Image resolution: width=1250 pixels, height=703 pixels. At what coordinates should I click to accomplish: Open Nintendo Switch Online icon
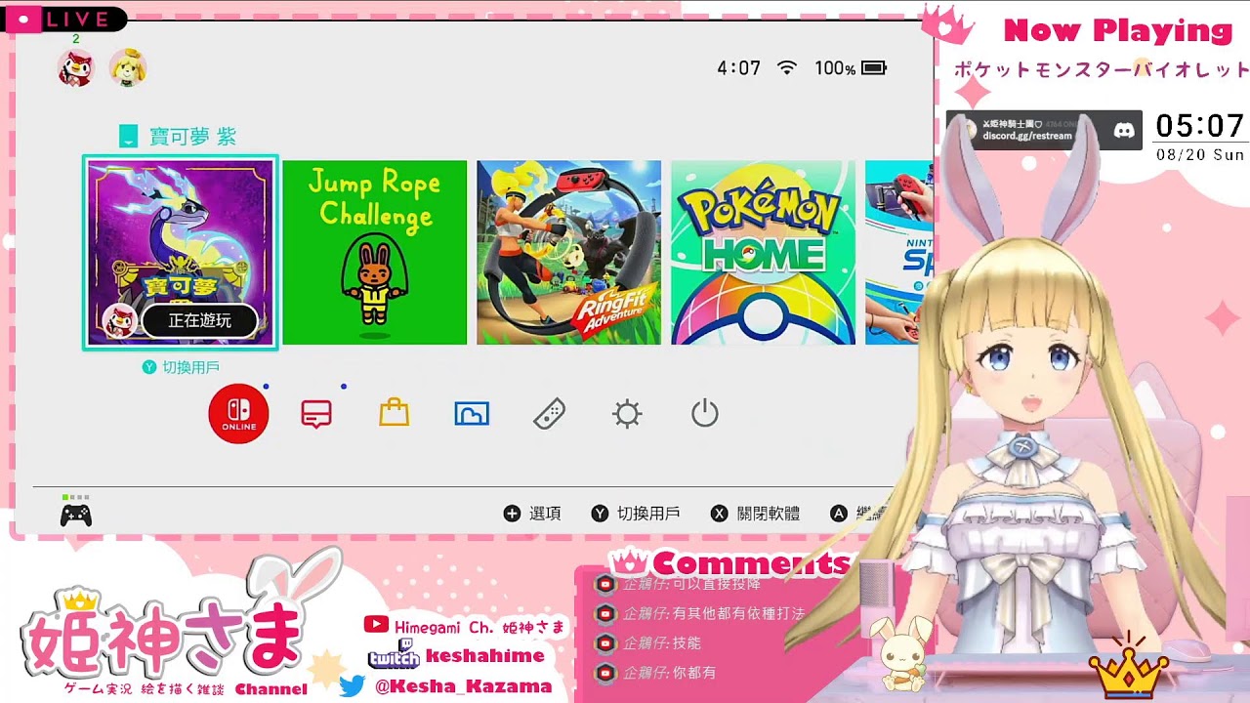point(238,414)
